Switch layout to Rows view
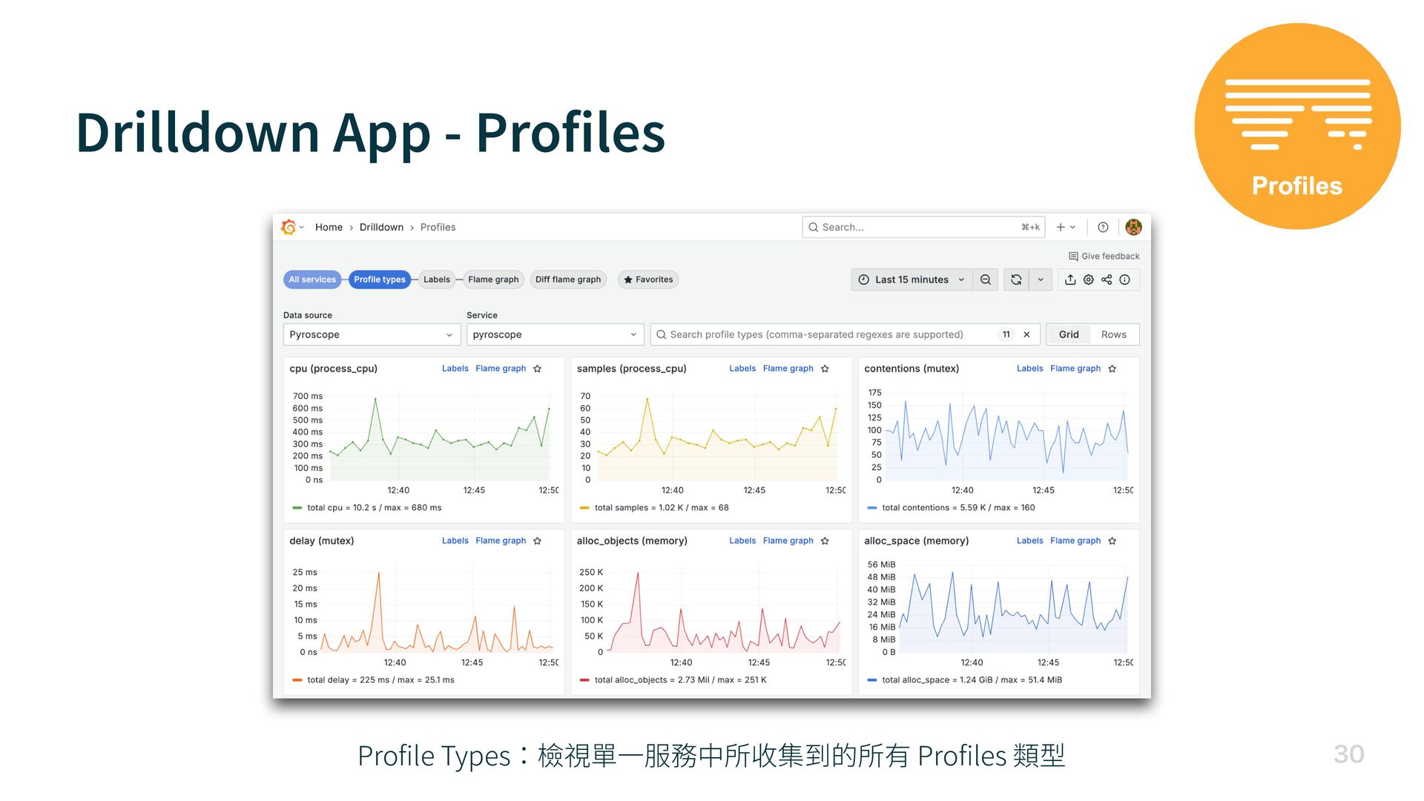1424x801 pixels. (x=1113, y=334)
